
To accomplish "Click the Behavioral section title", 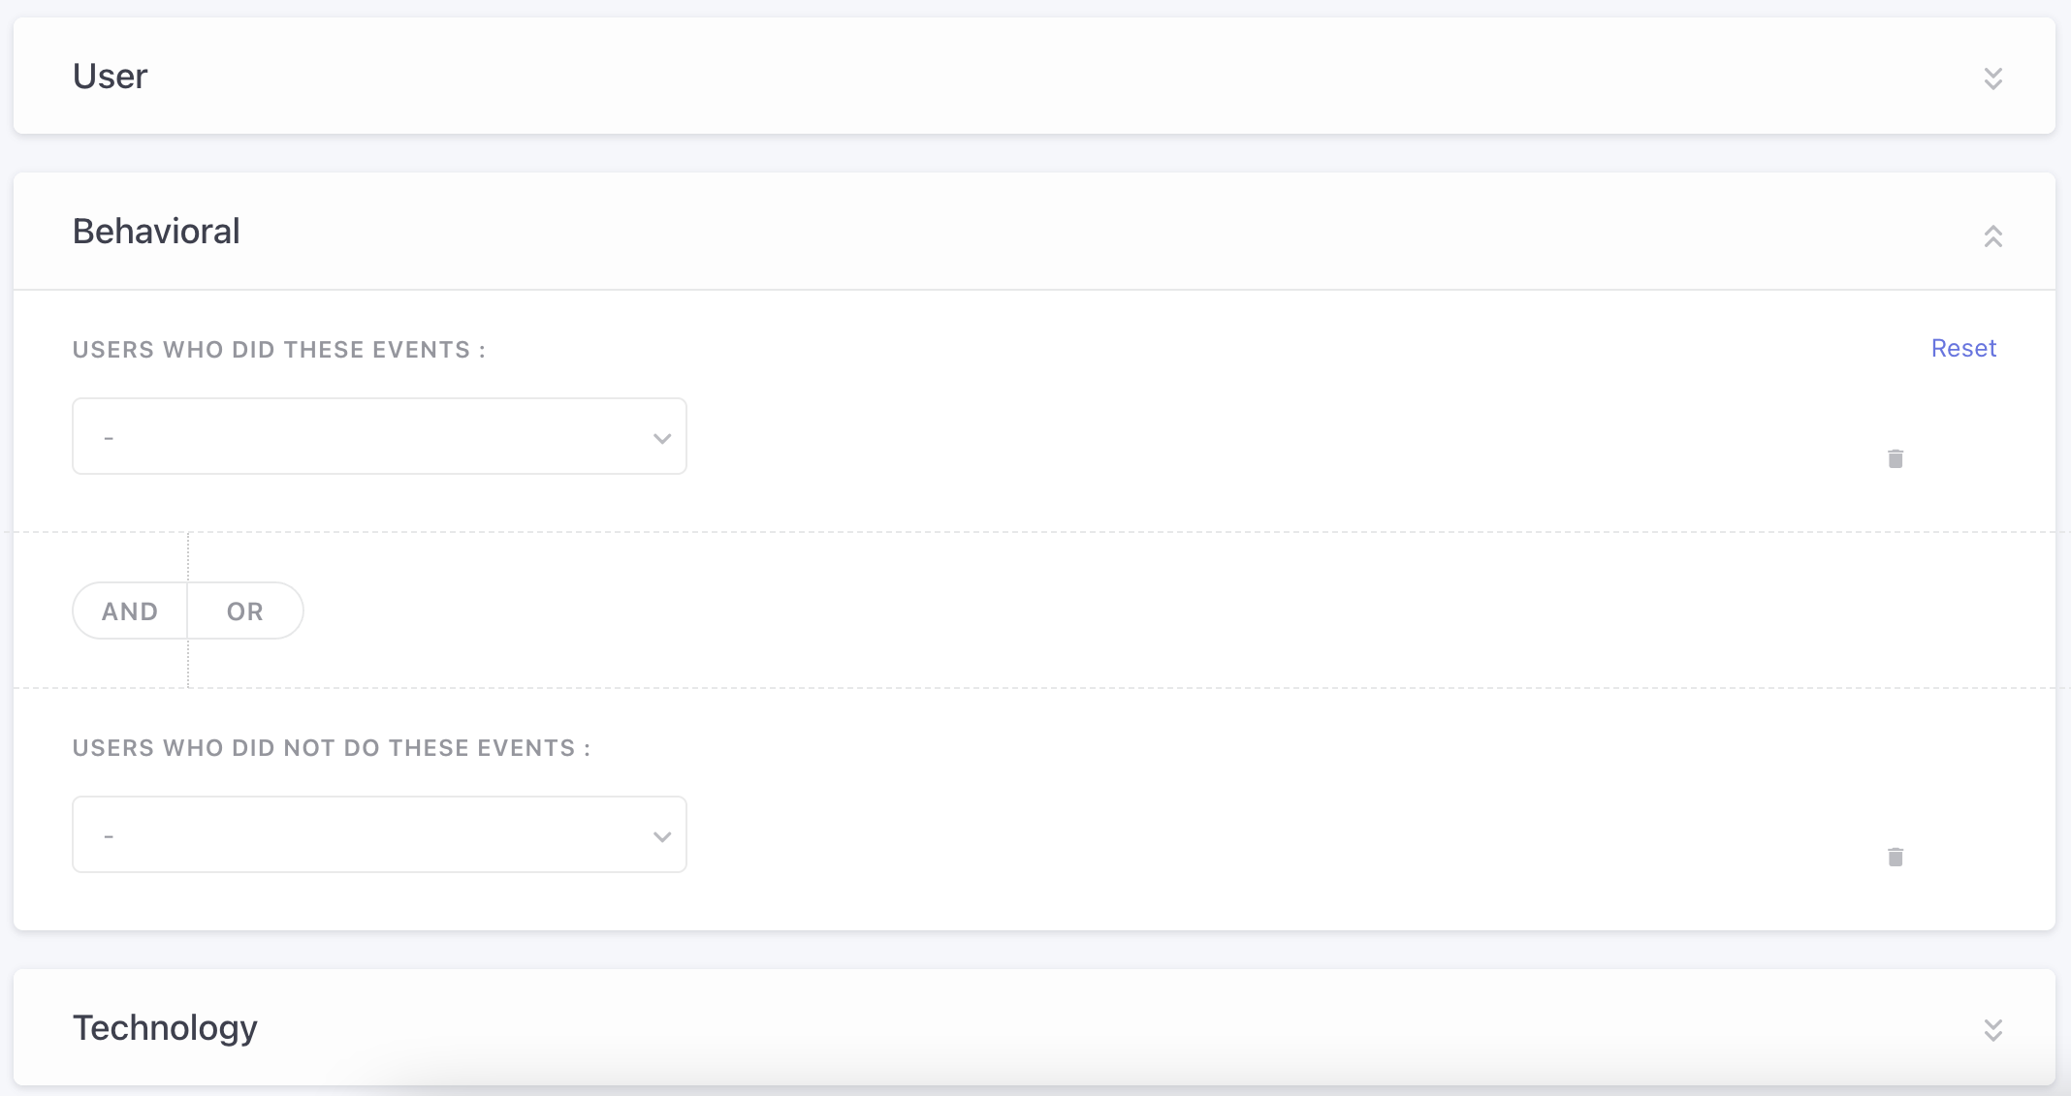I will [156, 232].
